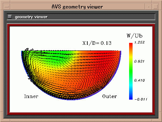This screenshot has height=122, width=162.
Task: Select the 0.831 legend value label
Action: pyautogui.click(x=139, y=61)
